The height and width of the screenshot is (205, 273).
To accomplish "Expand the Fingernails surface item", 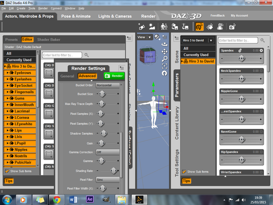I will (x=7, y=92).
